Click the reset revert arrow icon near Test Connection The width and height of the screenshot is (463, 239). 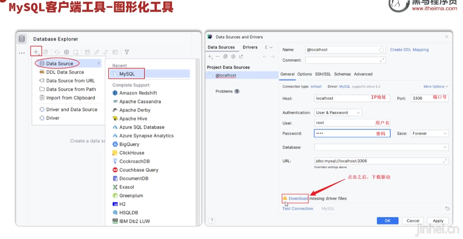pos(447,208)
